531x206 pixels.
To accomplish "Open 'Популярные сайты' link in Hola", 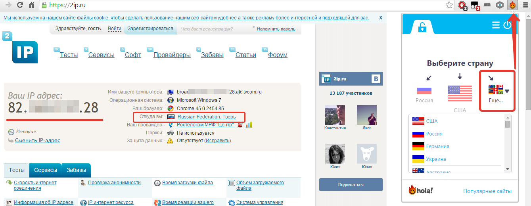I will 487,191.
